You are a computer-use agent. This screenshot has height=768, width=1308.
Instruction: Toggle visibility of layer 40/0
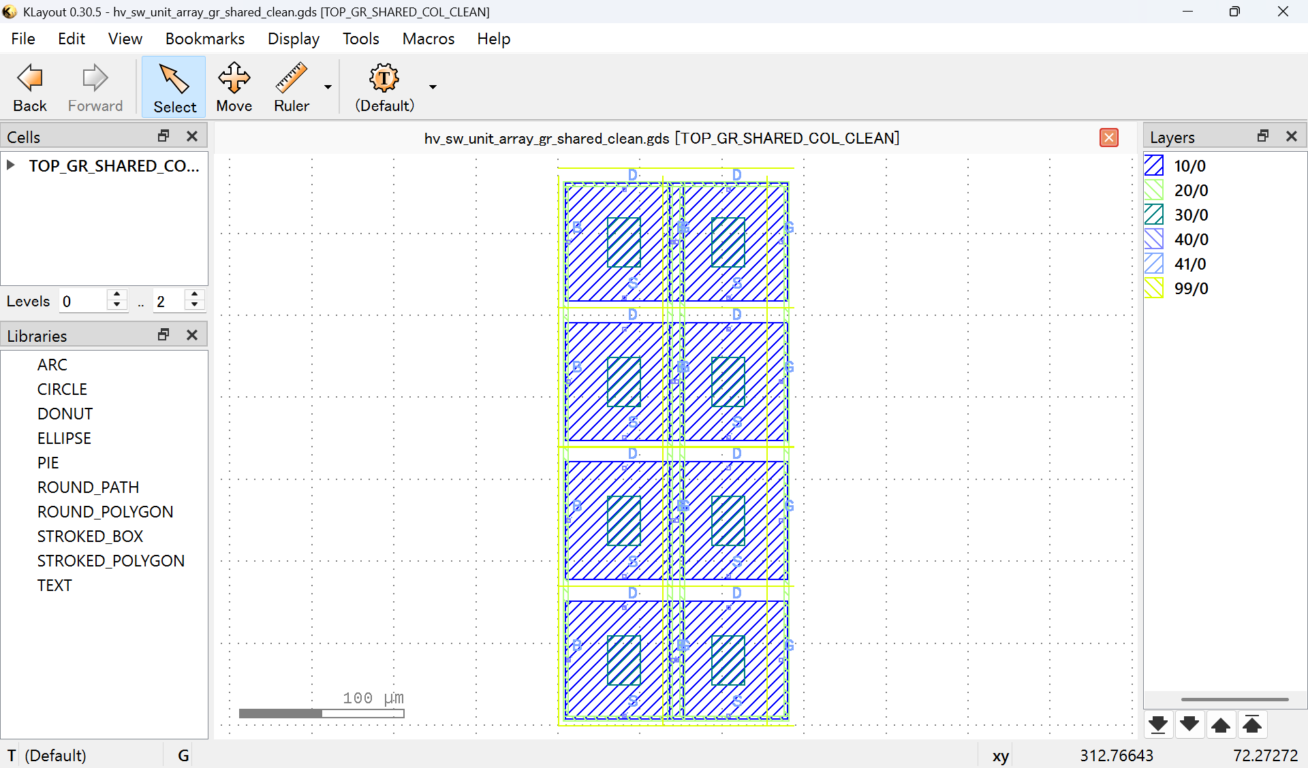tap(1155, 239)
